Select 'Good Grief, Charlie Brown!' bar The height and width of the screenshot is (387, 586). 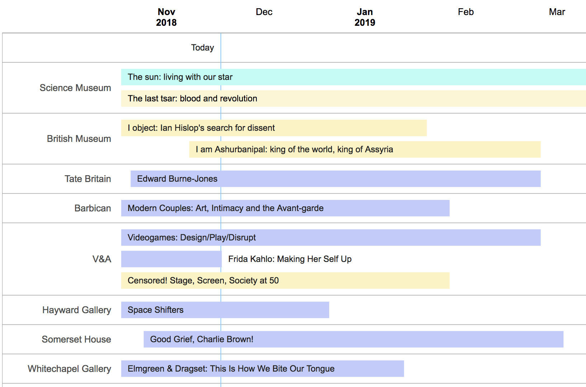click(x=353, y=339)
